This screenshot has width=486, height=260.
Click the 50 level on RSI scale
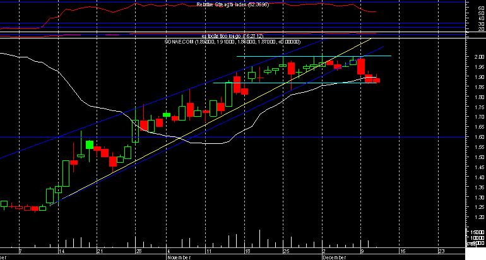click(482, 13)
